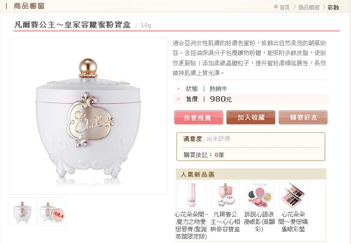
Task: Open the pink blush box product image
Action: pos(225,195)
